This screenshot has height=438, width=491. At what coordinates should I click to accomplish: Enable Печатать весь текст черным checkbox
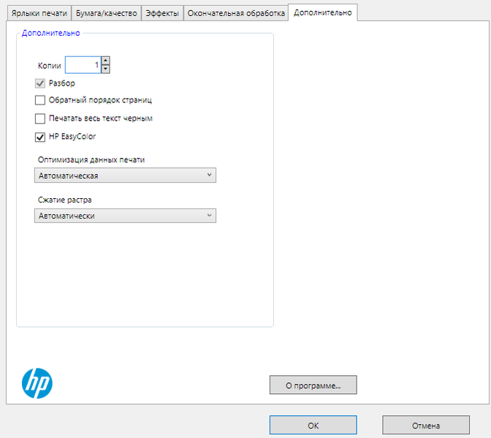40,118
